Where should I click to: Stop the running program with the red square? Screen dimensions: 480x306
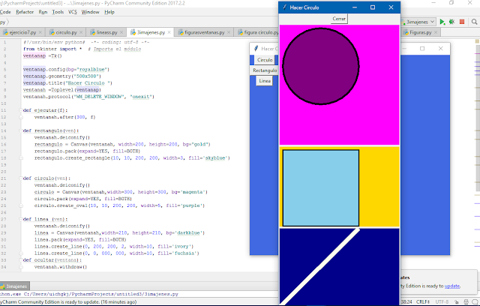pyautogui.click(x=462, y=22)
